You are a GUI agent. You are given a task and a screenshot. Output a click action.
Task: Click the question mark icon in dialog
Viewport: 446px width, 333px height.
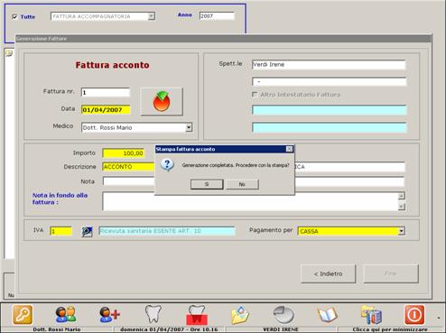(x=167, y=165)
